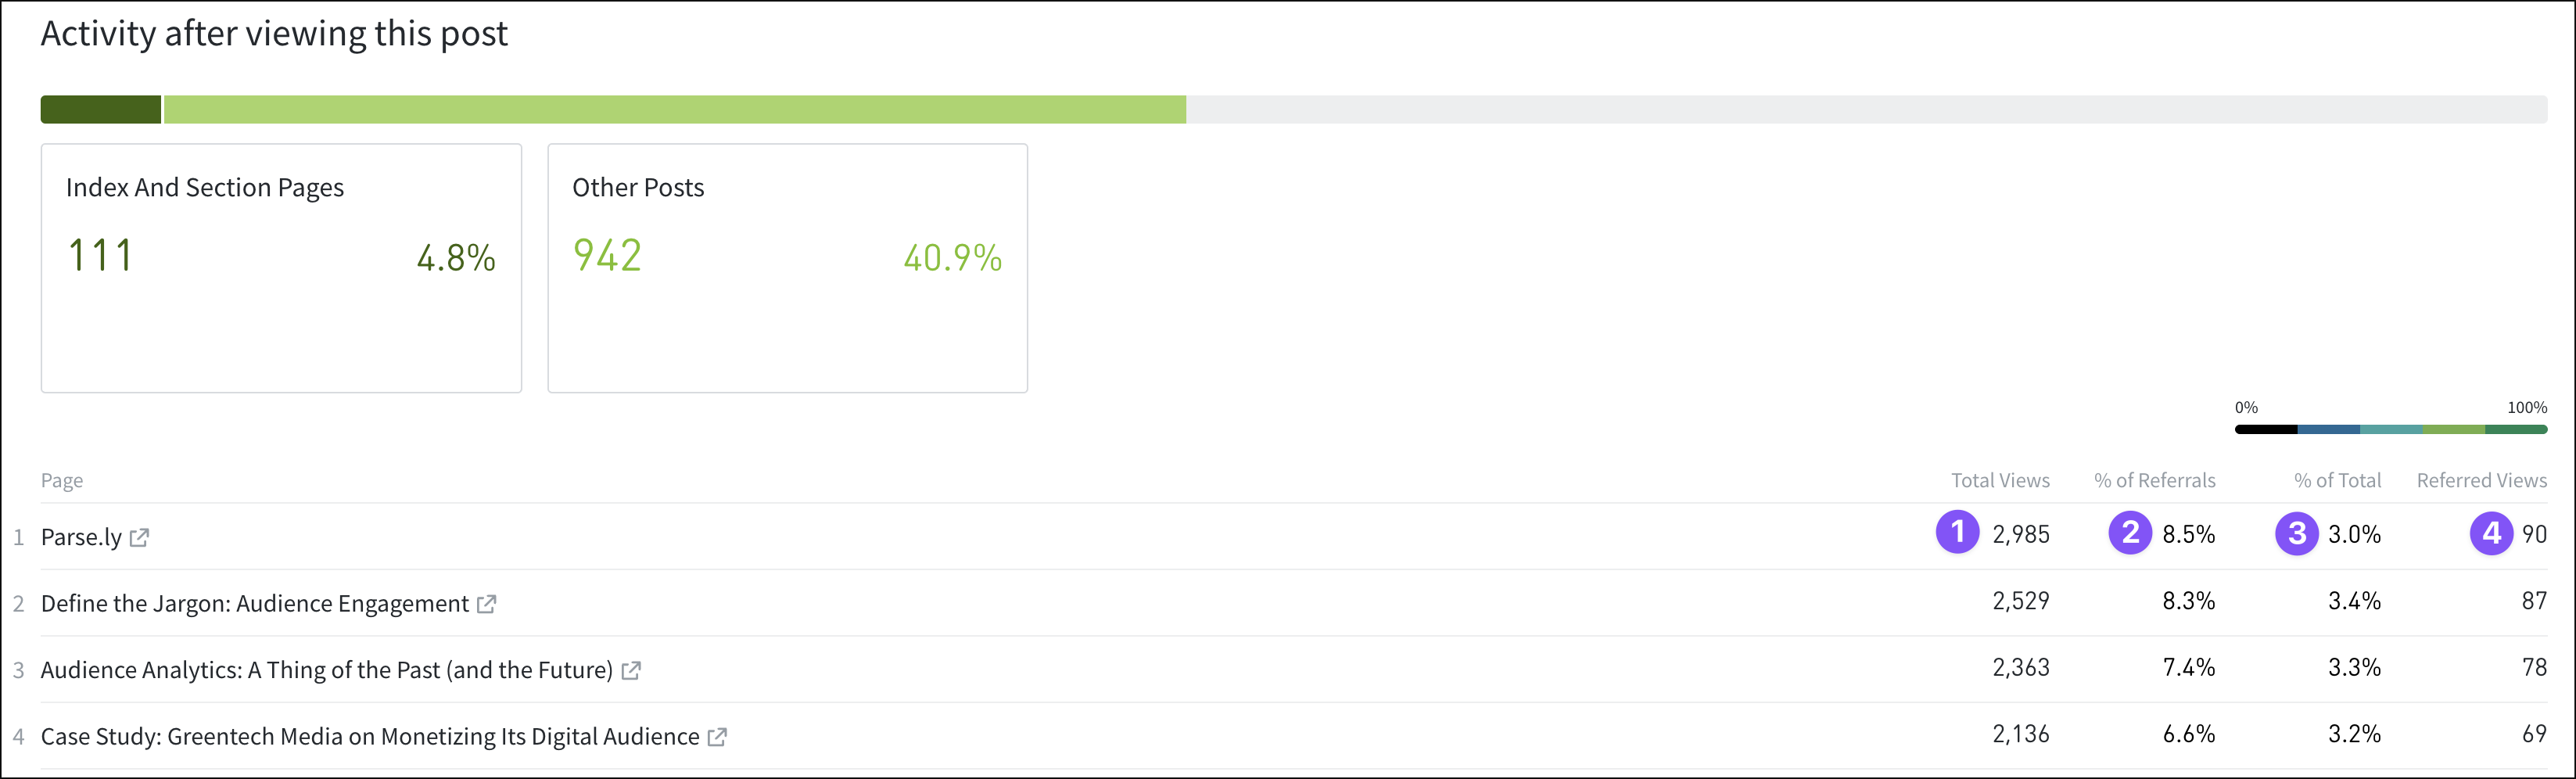The image size is (2576, 779).
Task: Sort table by Total Views column
Action: (2000, 481)
